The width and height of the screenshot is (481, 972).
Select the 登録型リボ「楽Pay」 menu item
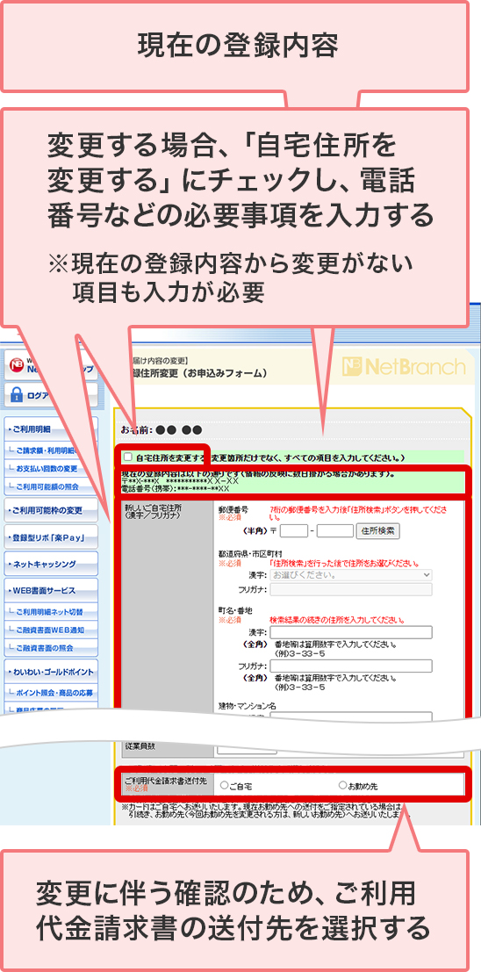coord(51,536)
